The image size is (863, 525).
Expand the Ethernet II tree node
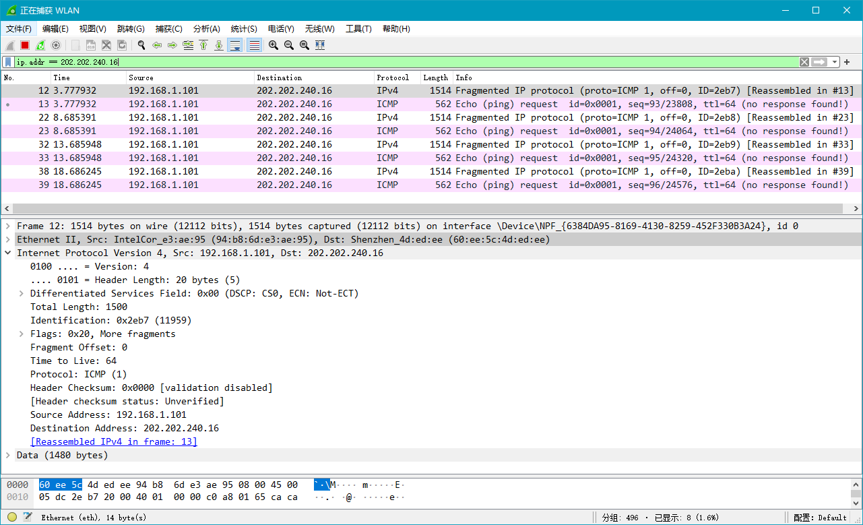8,239
